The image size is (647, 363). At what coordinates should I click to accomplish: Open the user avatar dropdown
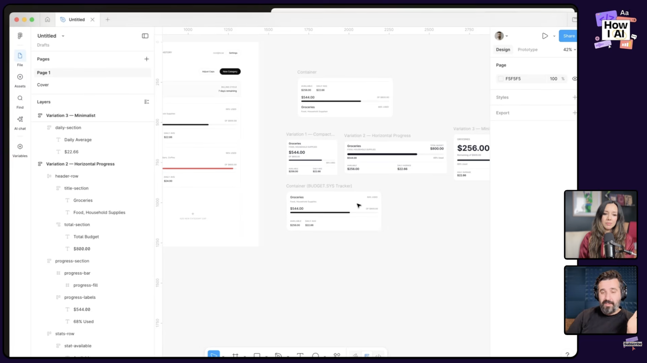[x=501, y=36]
